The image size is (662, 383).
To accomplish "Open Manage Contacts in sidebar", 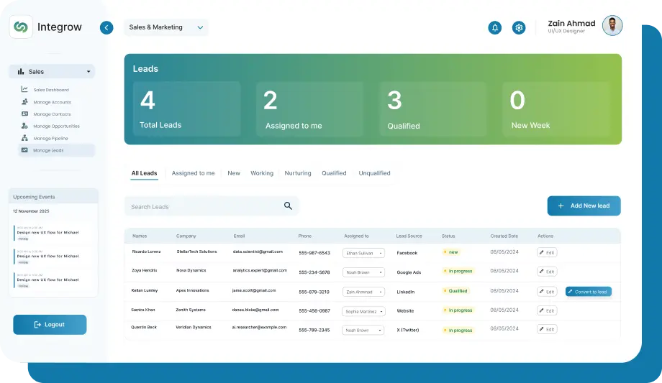I will pos(52,114).
